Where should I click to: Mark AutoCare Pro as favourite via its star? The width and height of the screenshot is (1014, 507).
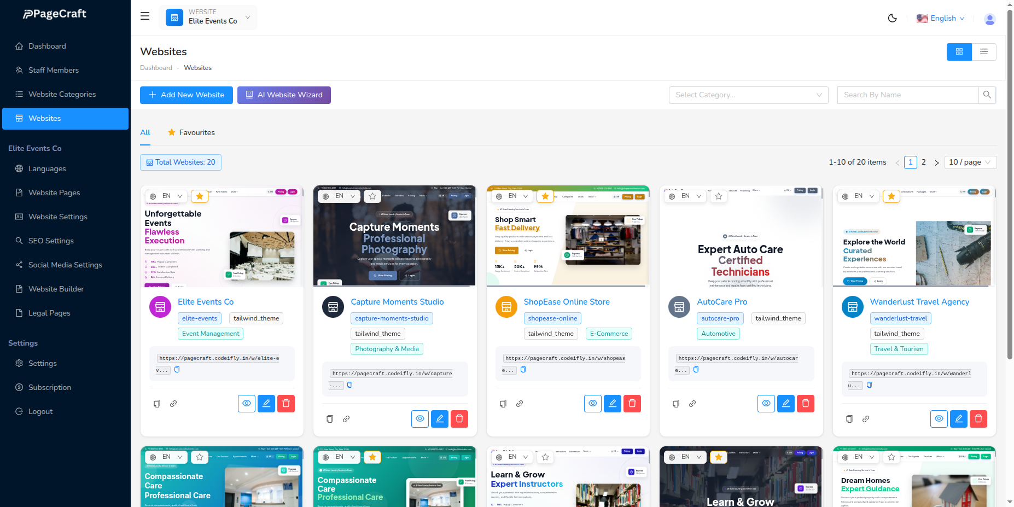point(718,196)
